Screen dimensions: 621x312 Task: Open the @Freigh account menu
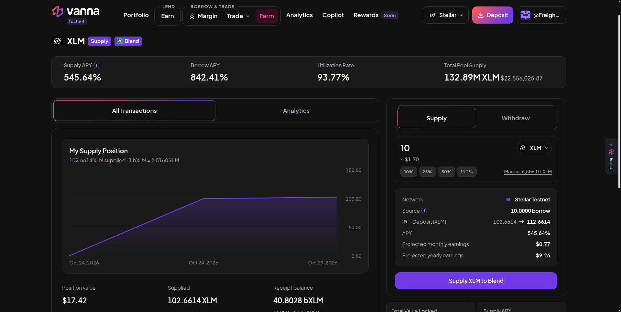coord(541,15)
